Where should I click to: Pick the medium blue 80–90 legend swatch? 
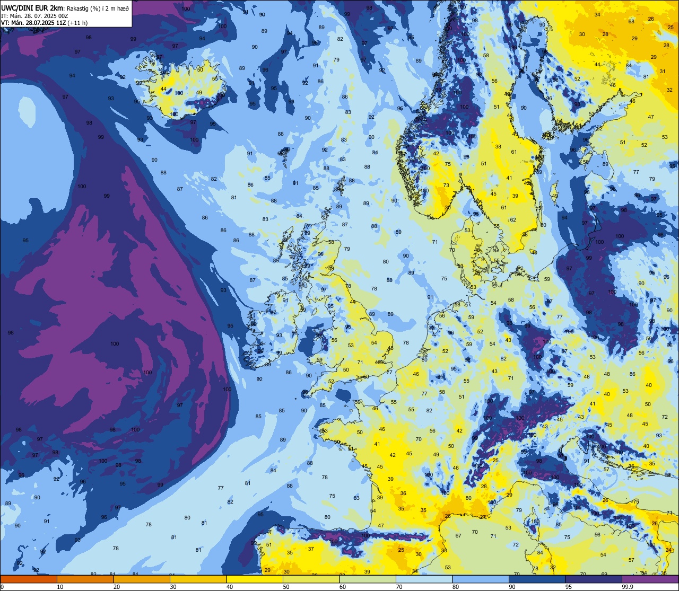tap(481, 579)
